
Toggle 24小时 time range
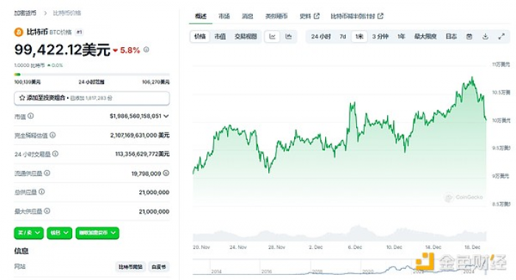(321, 37)
